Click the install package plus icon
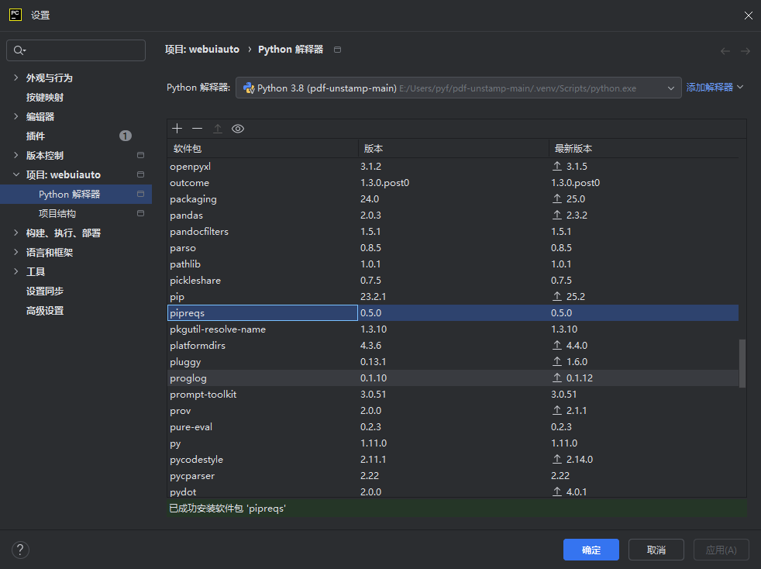 click(x=177, y=129)
